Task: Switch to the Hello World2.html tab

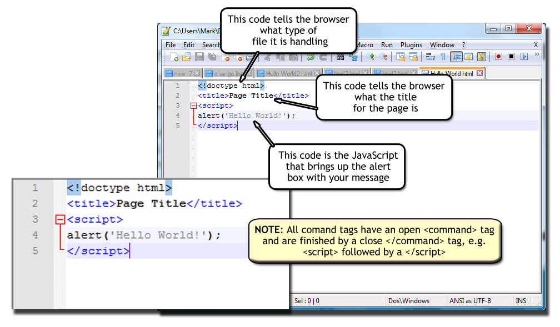Action: click(x=288, y=73)
